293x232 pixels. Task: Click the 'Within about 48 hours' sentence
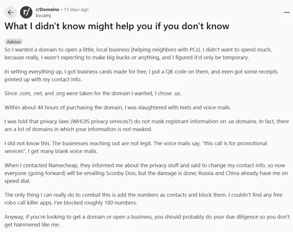[118, 107]
